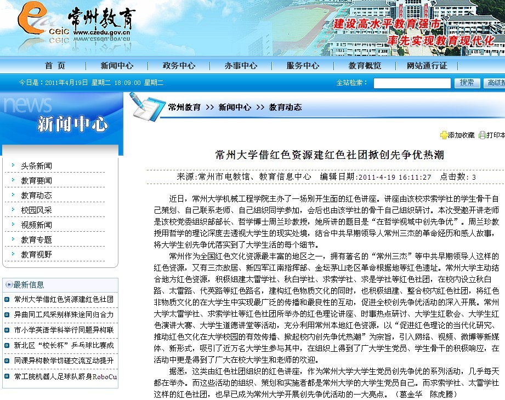Open 网站通行证 in the navigation bar
505x400 pixels.
(x=427, y=66)
